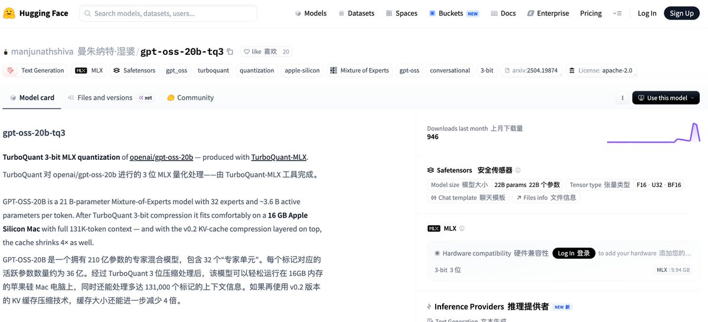Select the gpt-oss tag

coord(409,70)
